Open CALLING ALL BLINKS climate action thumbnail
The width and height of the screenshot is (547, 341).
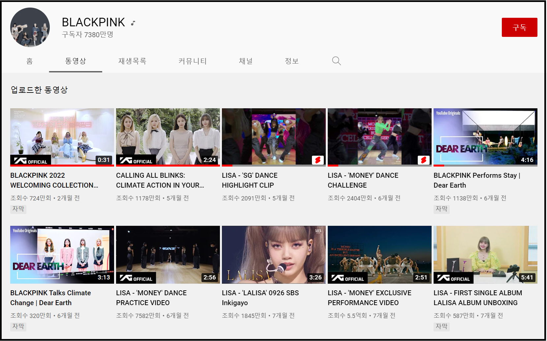click(168, 137)
